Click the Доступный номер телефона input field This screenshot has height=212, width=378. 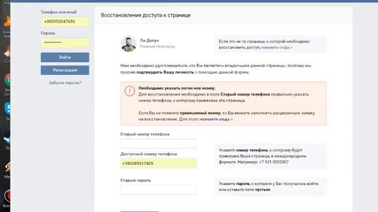(x=158, y=164)
